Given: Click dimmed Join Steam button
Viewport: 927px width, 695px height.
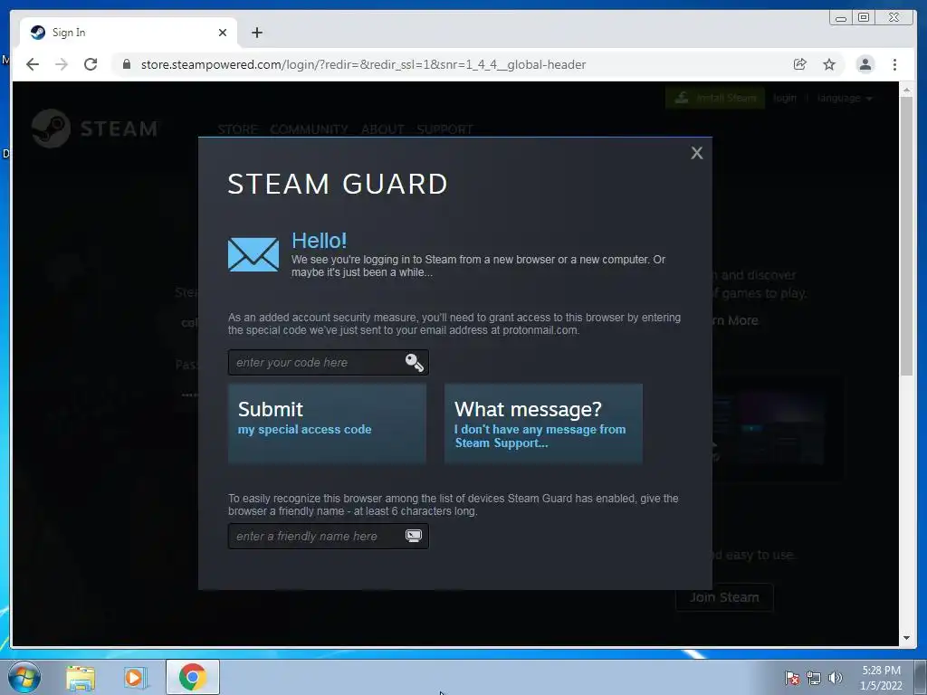Looking at the screenshot, I should tap(724, 597).
